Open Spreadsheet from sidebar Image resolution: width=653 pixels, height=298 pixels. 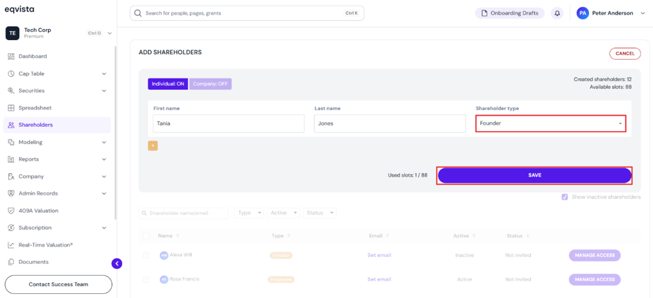(x=57, y=107)
